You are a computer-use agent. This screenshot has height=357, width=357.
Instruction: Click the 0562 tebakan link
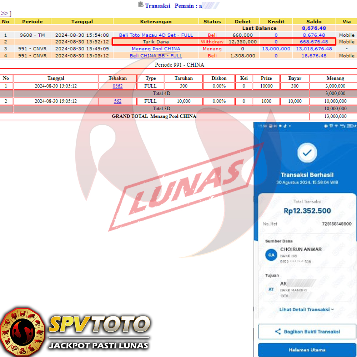click(x=117, y=86)
